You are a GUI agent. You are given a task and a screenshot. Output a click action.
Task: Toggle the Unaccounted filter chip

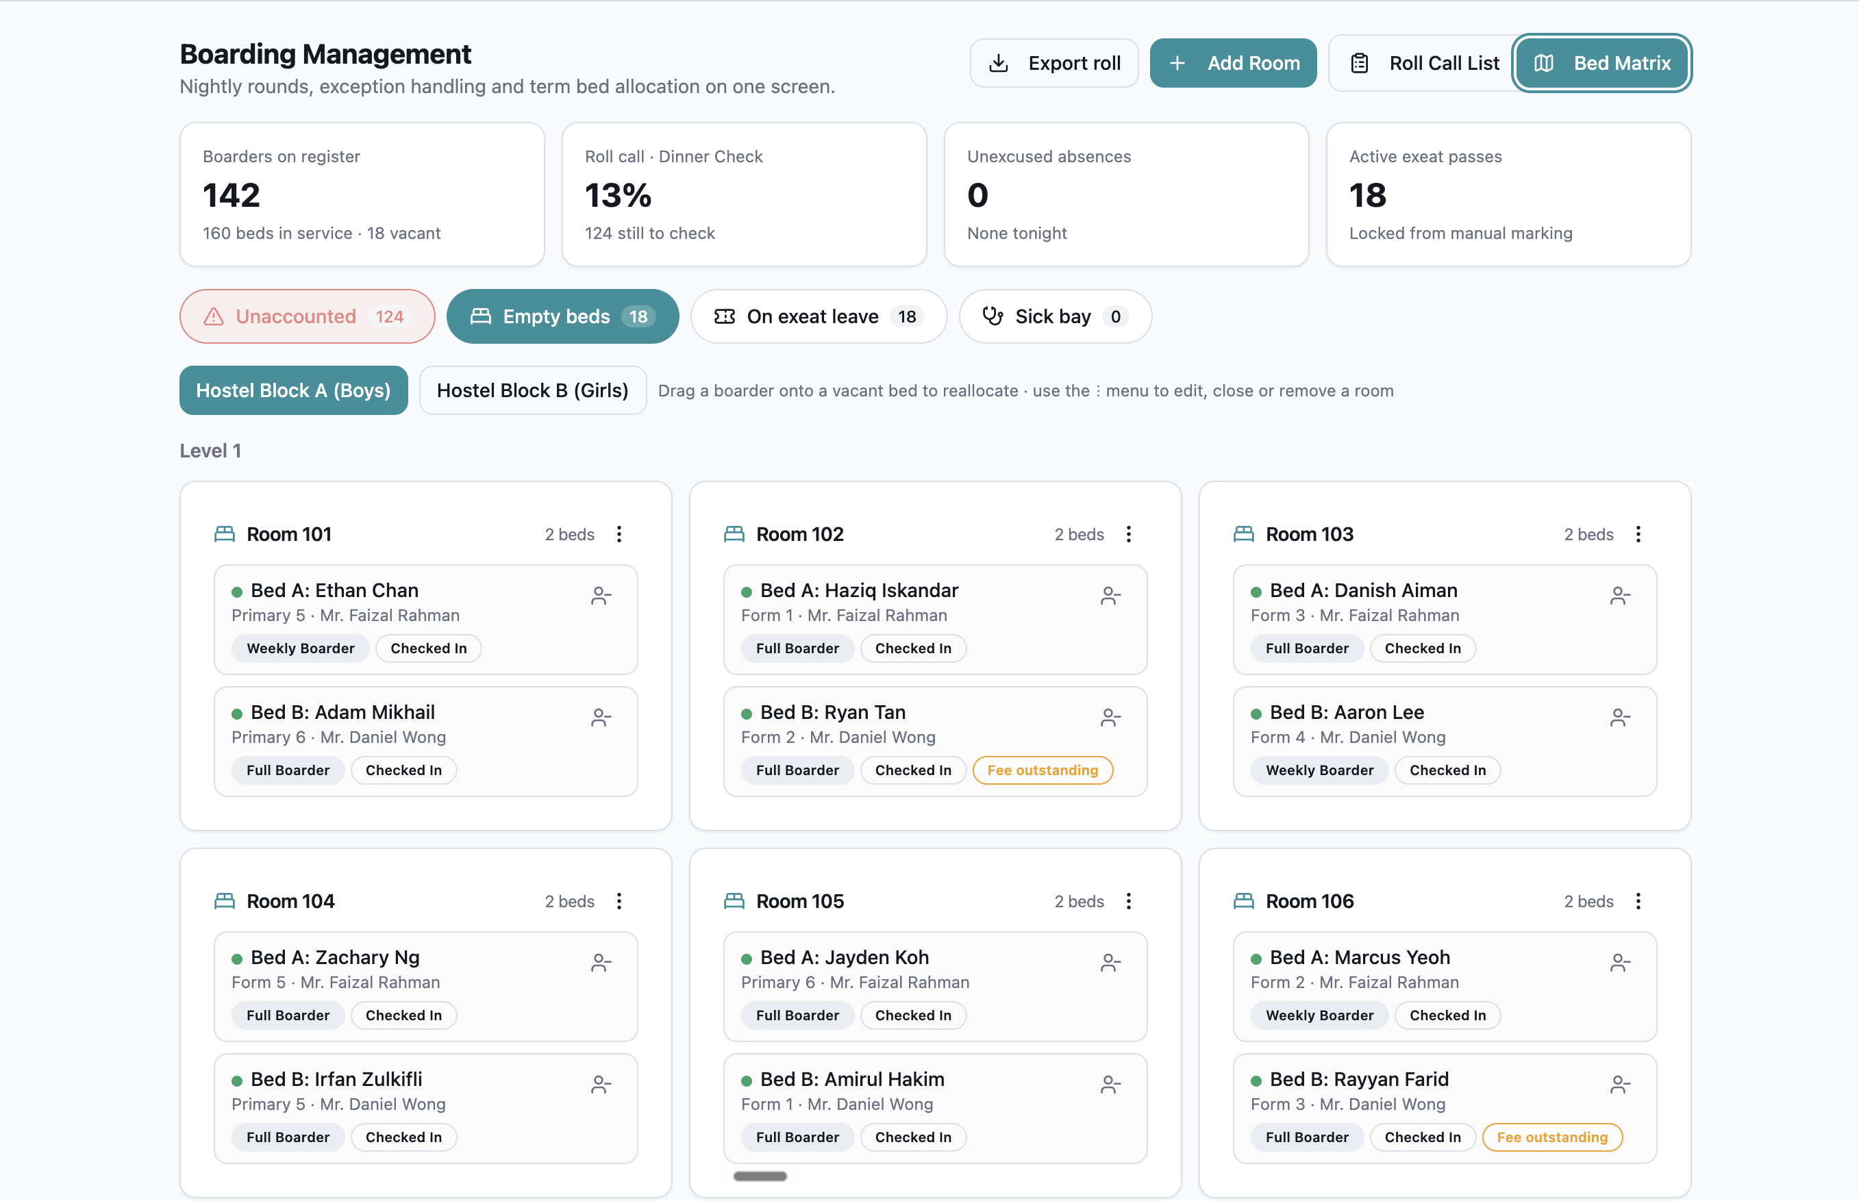[x=308, y=316]
